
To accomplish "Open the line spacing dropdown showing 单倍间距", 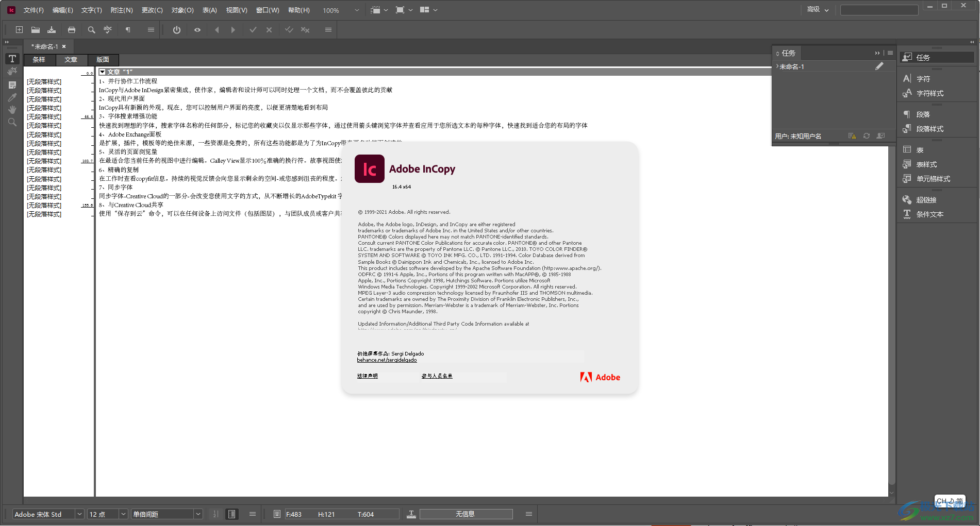I will [197, 514].
